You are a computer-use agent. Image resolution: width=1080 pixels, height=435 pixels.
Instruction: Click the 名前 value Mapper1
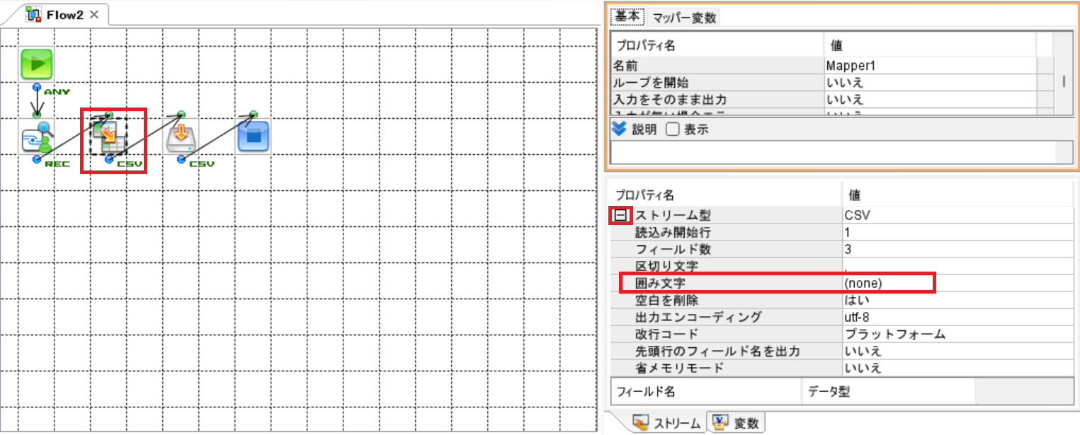(931, 65)
